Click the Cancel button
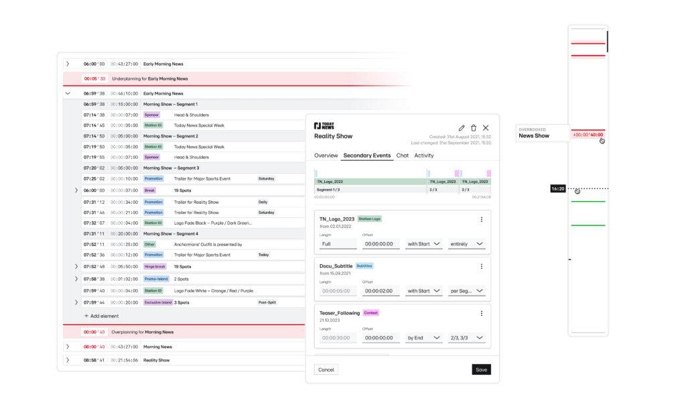This screenshot has height=407, width=686. pos(326,369)
